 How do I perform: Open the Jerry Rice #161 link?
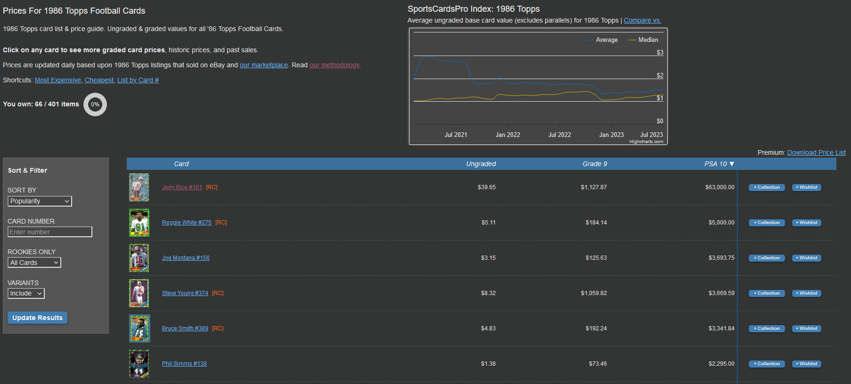(182, 187)
